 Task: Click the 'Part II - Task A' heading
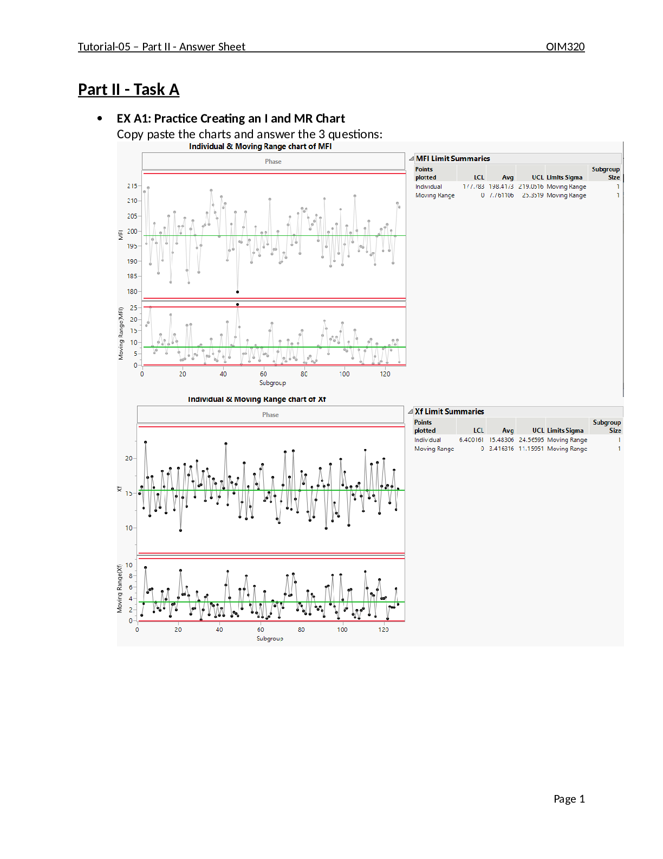tap(128, 89)
